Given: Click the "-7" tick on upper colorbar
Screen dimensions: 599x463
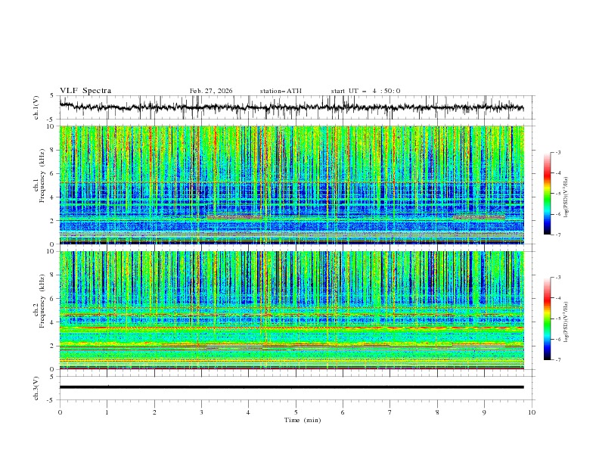Looking at the screenshot, I should coord(558,235).
